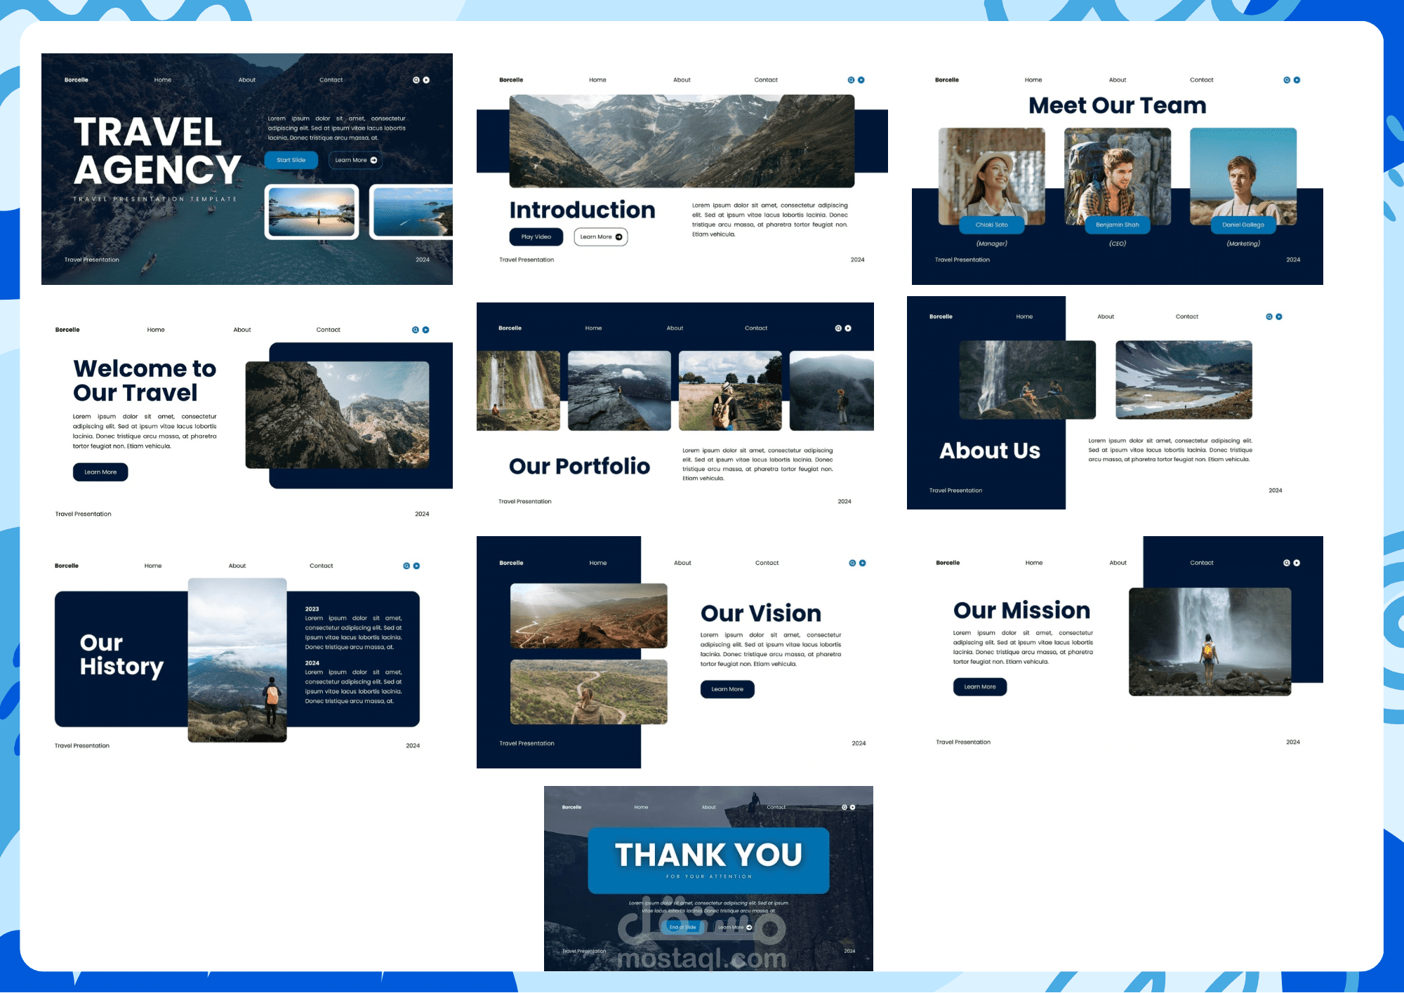This screenshot has height=993, width=1404.
Task: Choose Contact on the About Us slide
Action: coord(1187,316)
